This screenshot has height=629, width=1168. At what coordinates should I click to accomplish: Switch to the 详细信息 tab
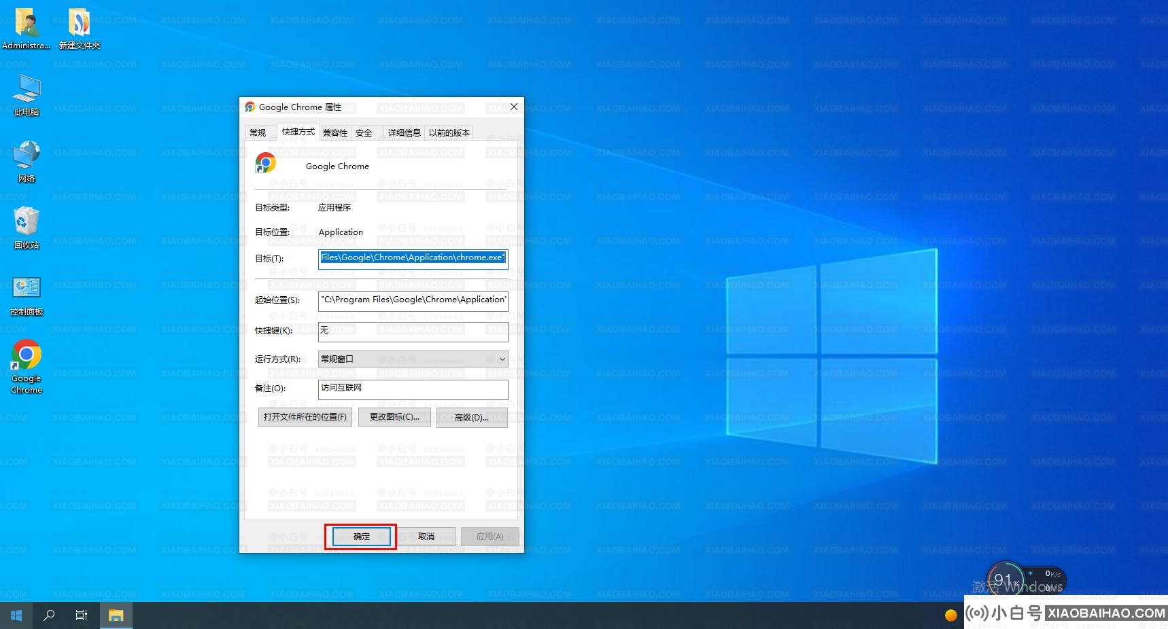click(405, 133)
